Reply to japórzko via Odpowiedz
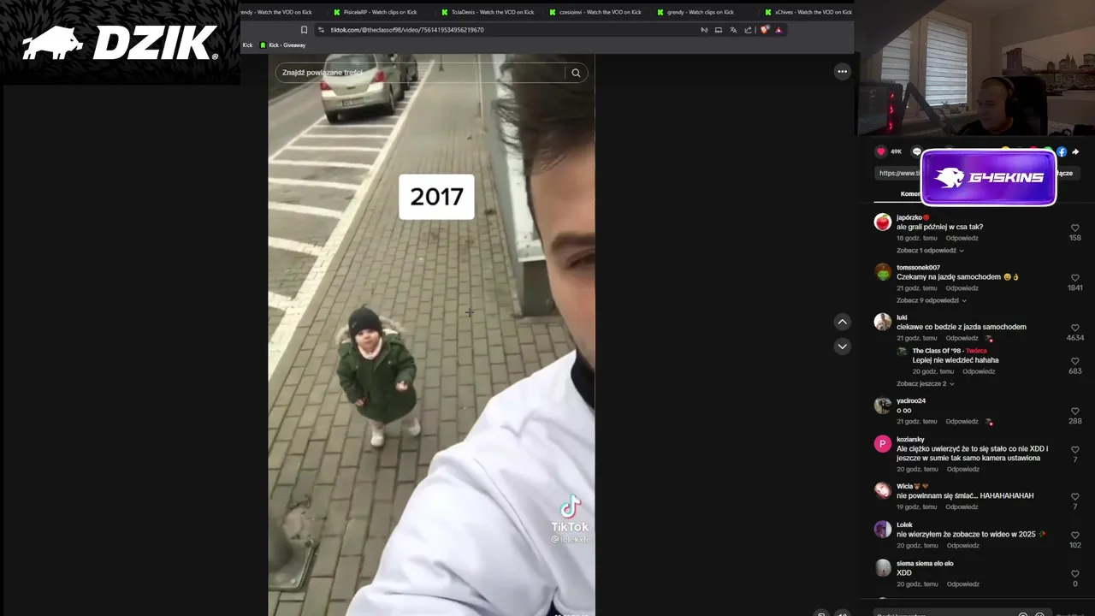1095x616 pixels. click(962, 238)
